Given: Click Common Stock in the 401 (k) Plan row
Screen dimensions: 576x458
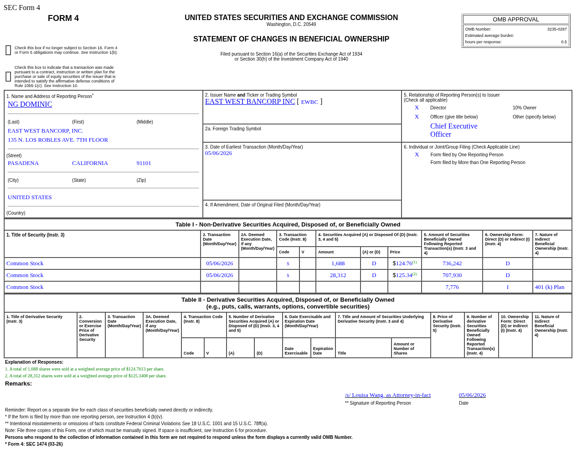Looking at the screenshot, I should [25, 287].
